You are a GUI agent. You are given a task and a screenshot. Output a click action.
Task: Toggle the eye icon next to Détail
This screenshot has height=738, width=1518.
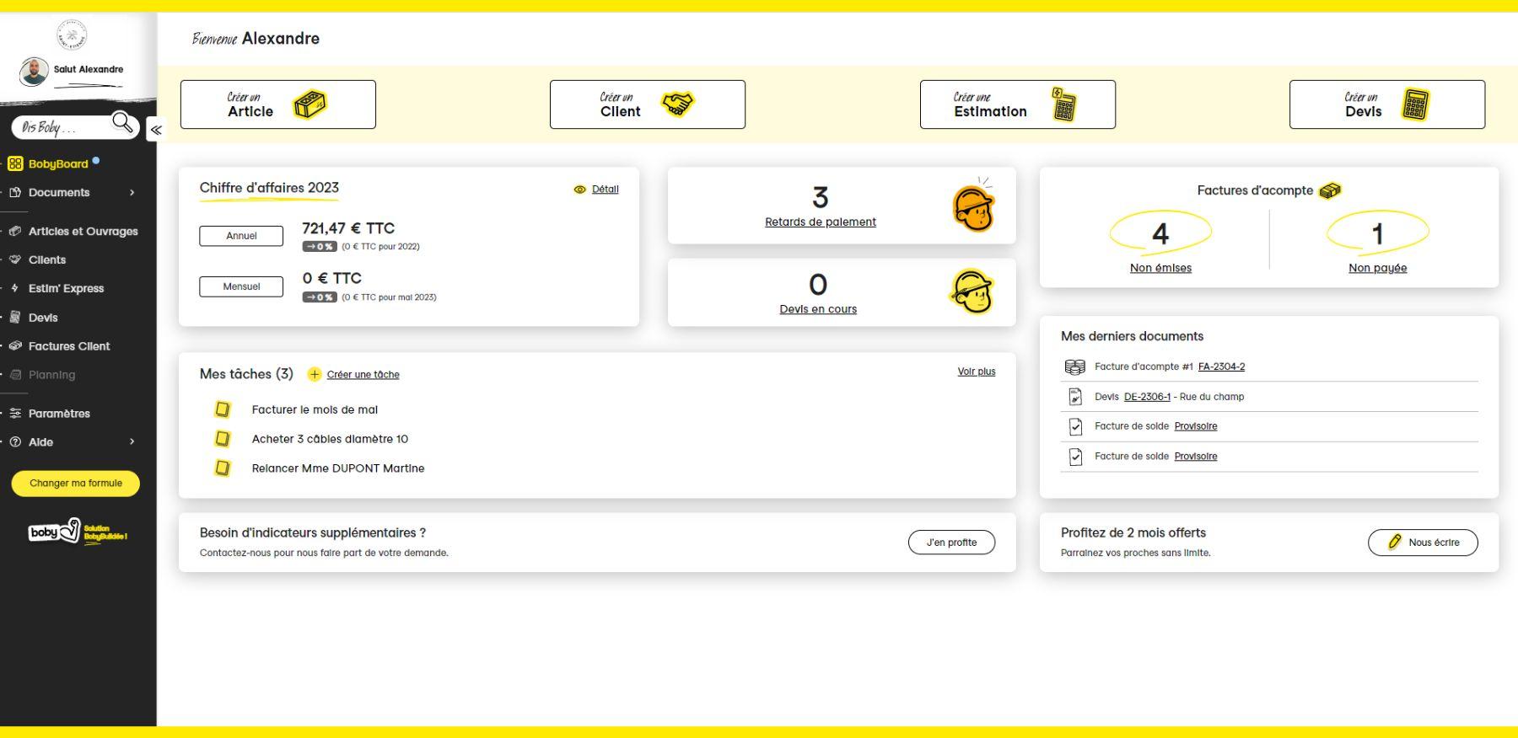click(x=579, y=190)
